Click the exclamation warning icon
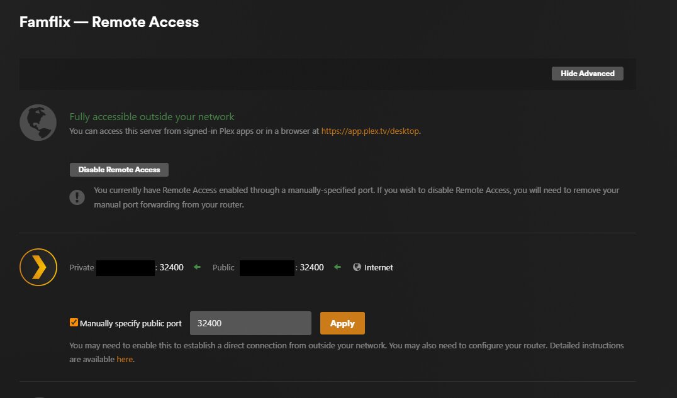 pyautogui.click(x=77, y=197)
